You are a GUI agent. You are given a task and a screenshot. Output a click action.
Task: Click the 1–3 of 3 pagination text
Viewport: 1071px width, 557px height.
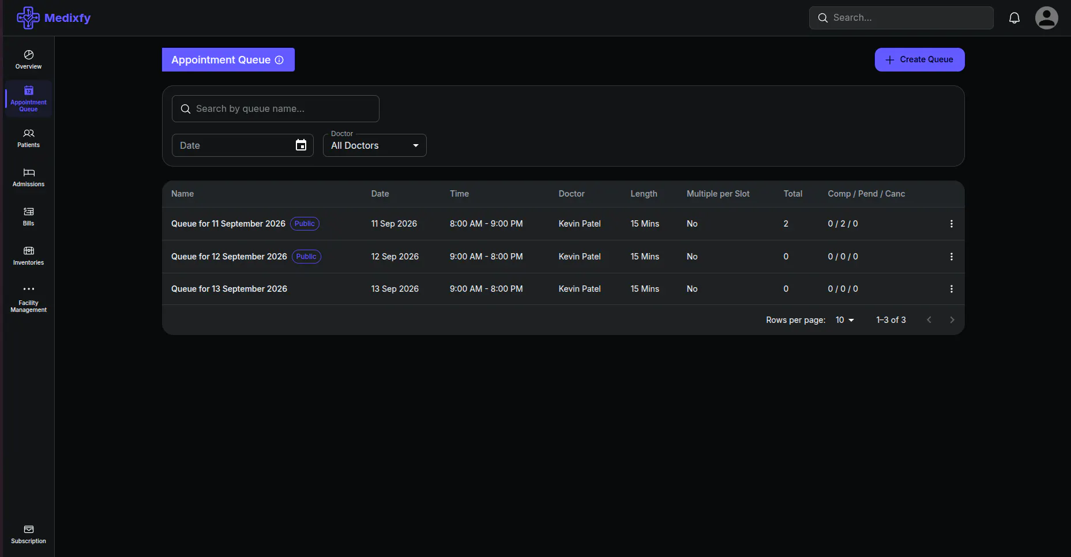tap(891, 320)
